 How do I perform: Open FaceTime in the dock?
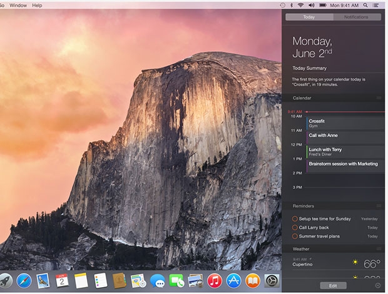coord(176,281)
